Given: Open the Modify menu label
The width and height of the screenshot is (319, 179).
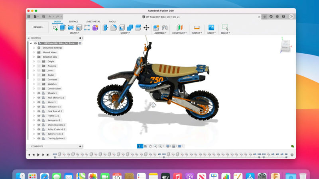Looking at the screenshot, I should pos(125,33).
